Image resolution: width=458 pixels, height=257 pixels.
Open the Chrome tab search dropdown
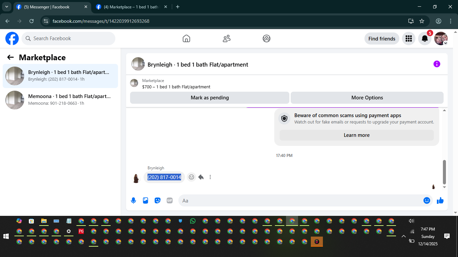click(x=6, y=7)
